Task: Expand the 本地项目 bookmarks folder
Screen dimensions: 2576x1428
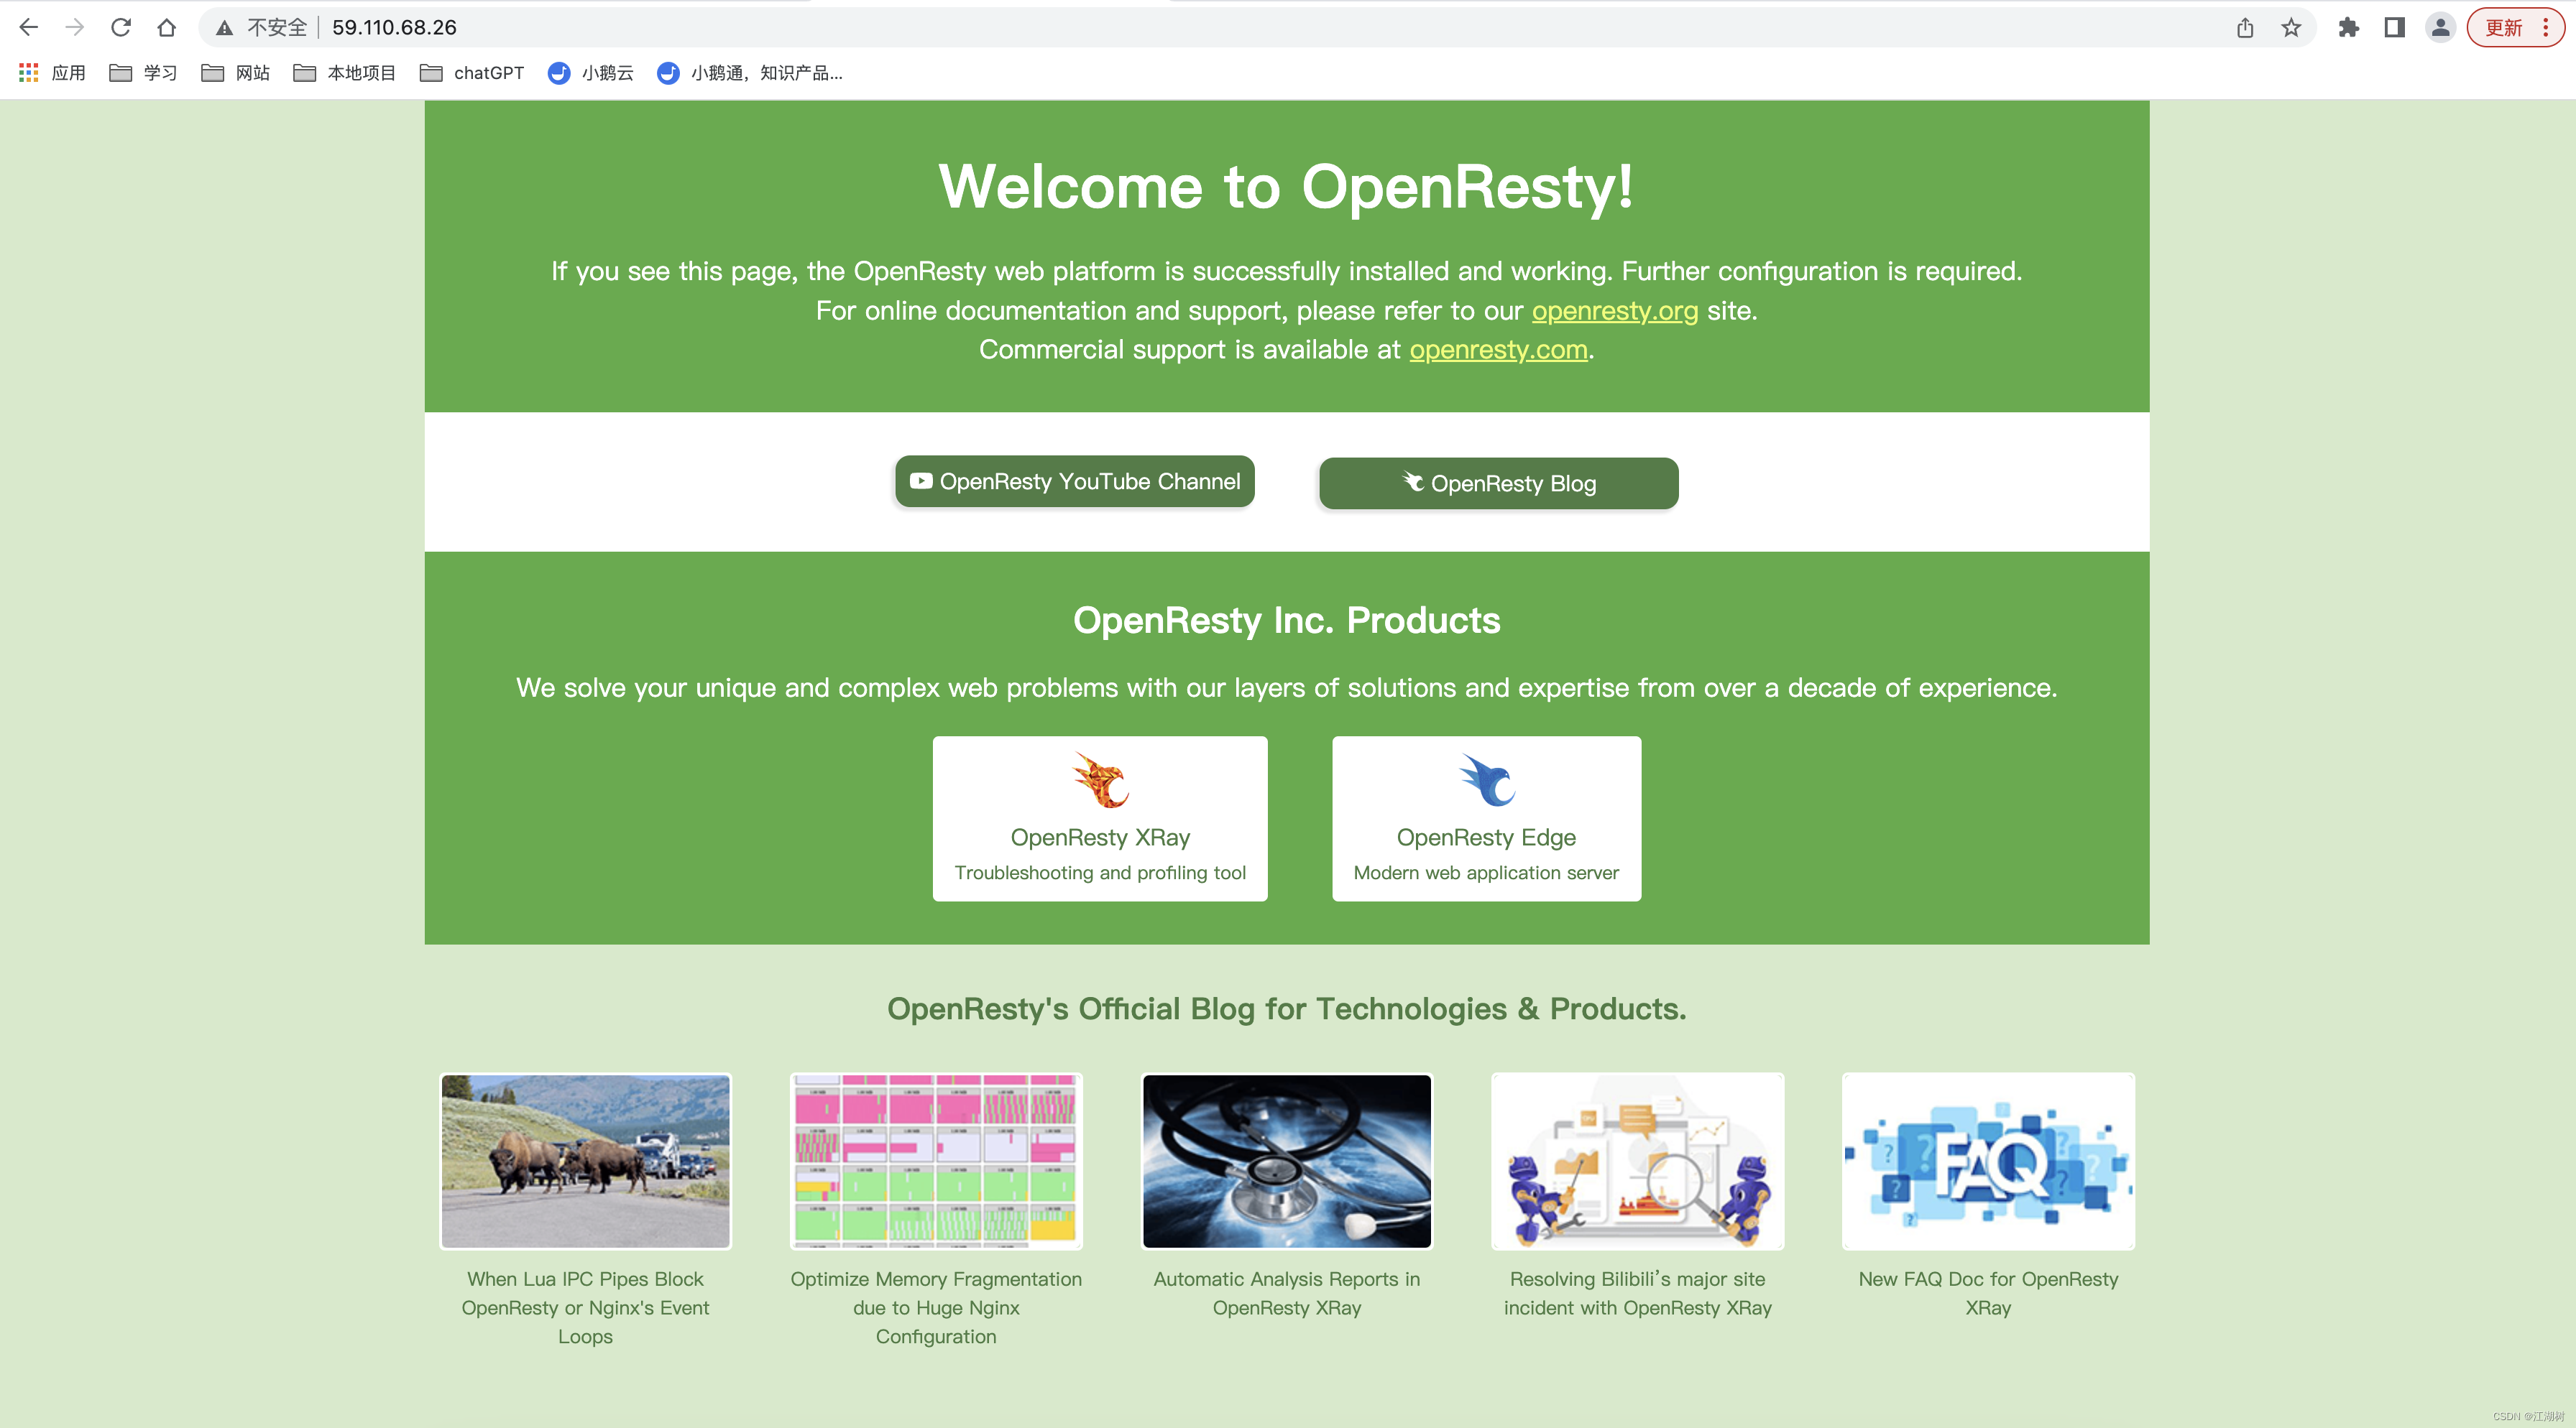Action: coord(345,73)
